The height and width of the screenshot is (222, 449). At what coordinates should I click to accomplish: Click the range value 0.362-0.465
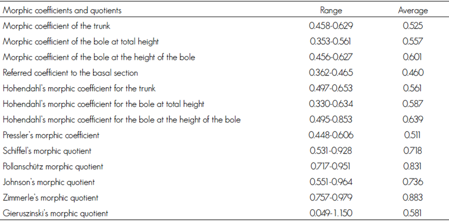point(331,73)
